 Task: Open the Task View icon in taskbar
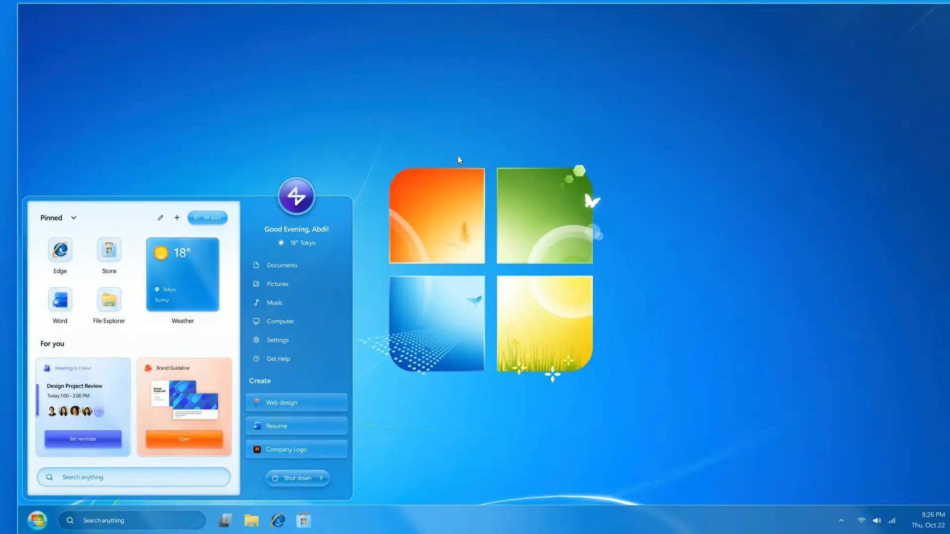(x=226, y=520)
